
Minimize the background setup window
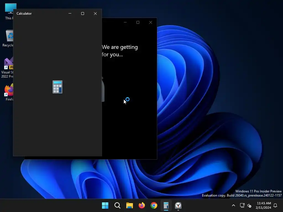pos(125,22)
